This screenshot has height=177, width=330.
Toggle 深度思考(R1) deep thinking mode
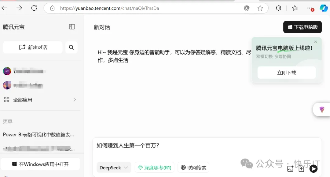155,168
